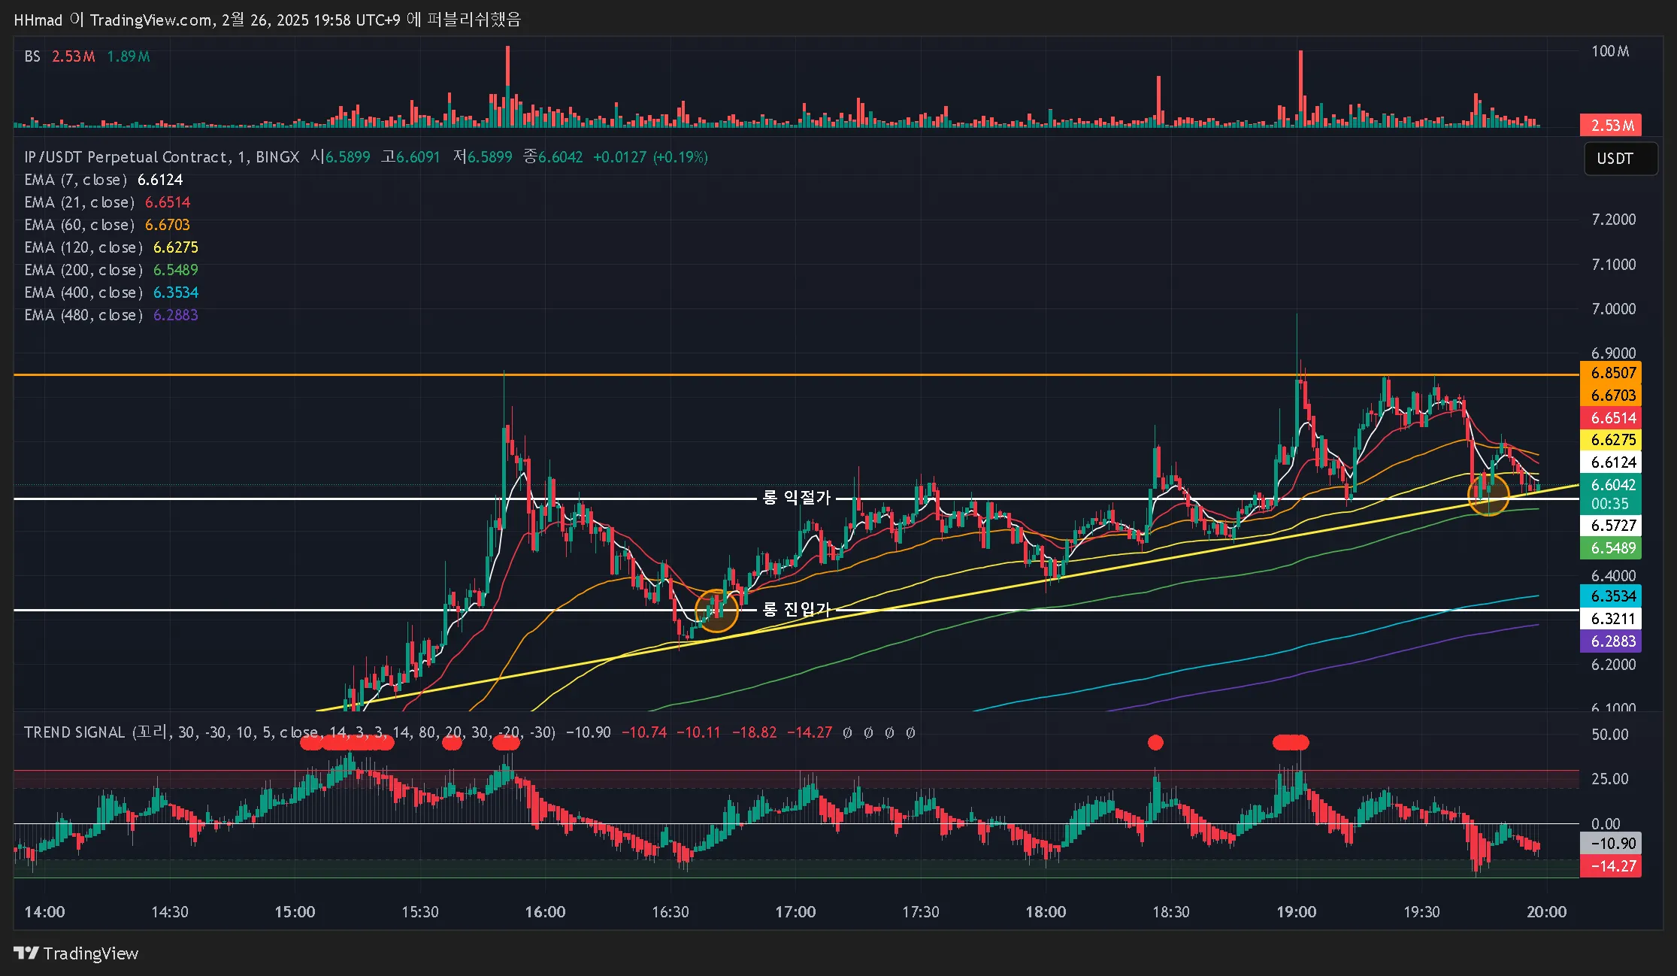Select the EMA (400, close) legend entry
1677x976 pixels.
coord(111,292)
